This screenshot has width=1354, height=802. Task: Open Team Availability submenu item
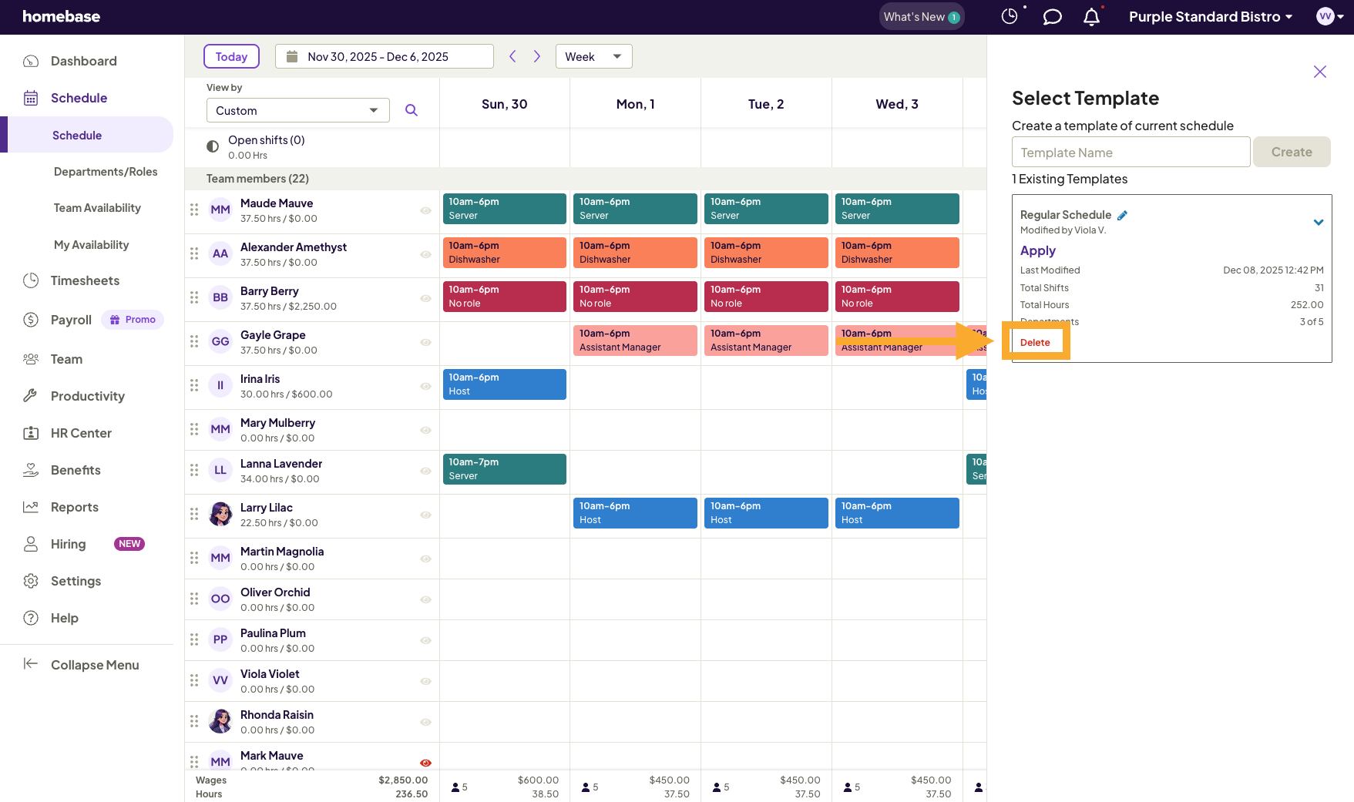click(x=97, y=208)
